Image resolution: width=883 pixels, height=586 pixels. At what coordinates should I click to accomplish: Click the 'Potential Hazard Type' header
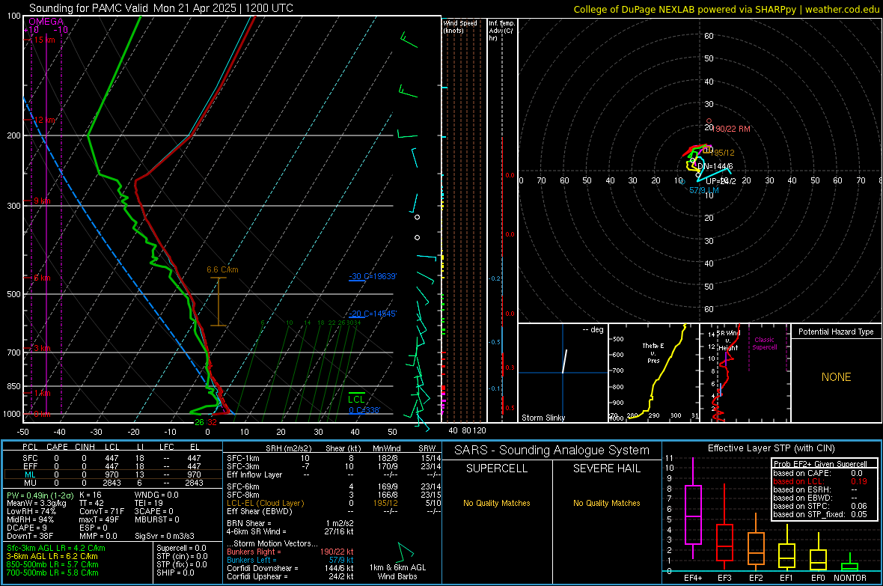pos(837,332)
